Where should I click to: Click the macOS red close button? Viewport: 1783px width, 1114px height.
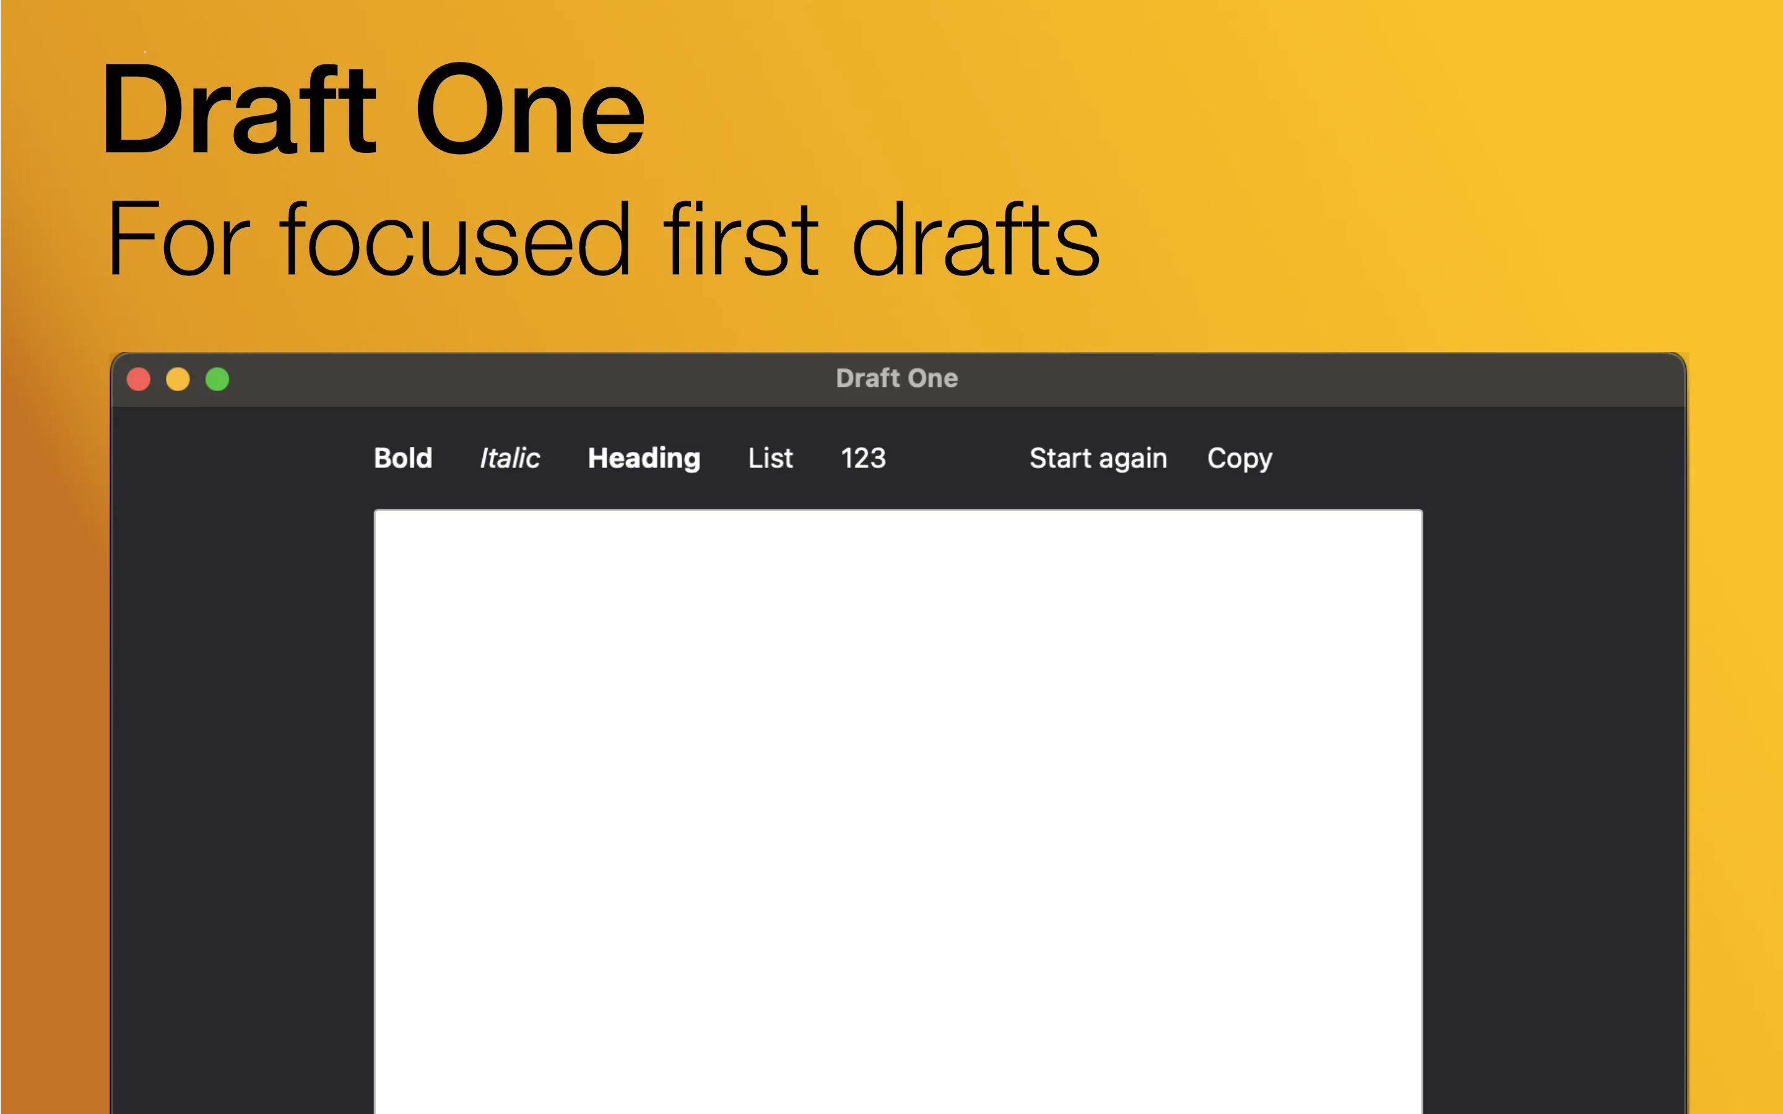pos(141,376)
